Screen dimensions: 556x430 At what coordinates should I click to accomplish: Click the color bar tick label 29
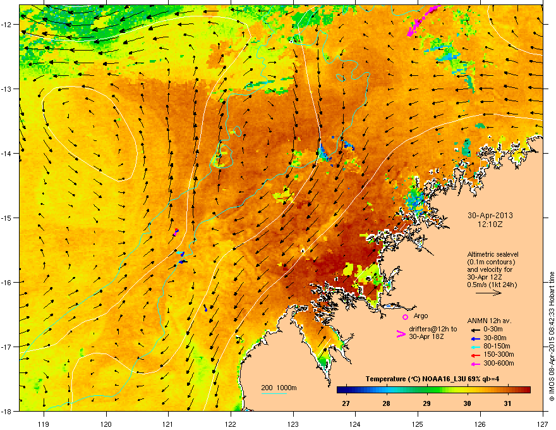point(426,403)
